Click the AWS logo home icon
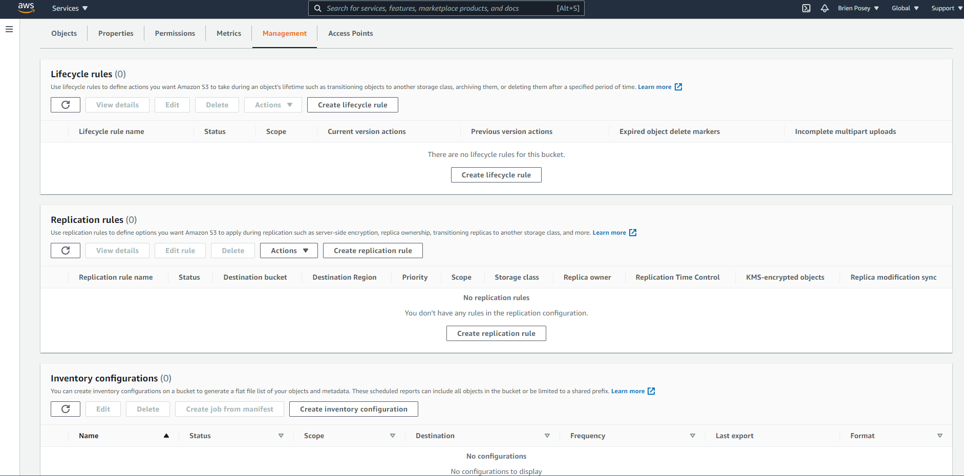964x476 pixels. (x=26, y=8)
